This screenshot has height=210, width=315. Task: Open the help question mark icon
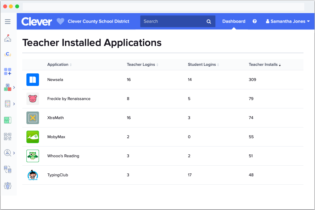255,21
